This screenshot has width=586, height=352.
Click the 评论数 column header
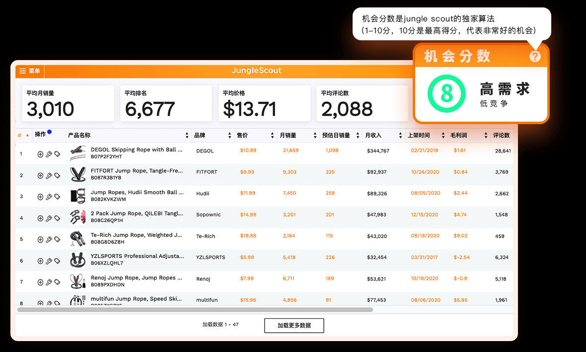(x=501, y=135)
